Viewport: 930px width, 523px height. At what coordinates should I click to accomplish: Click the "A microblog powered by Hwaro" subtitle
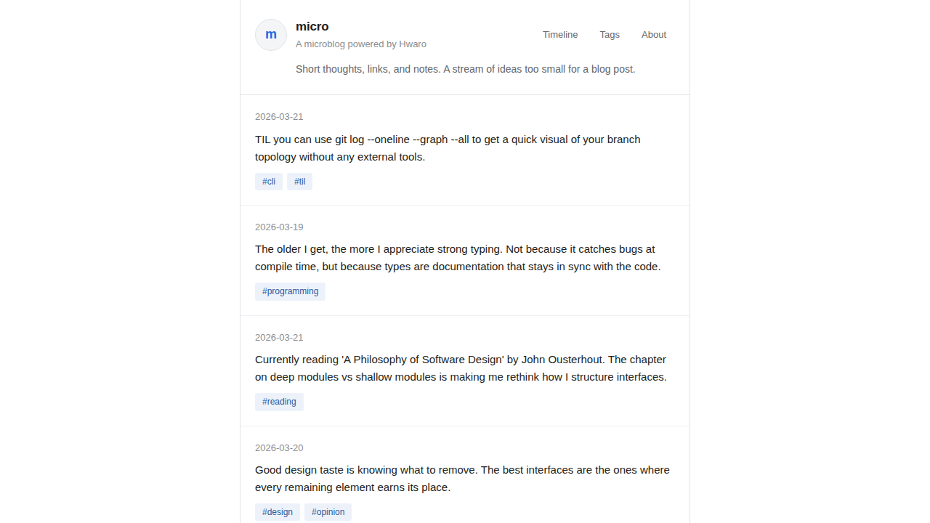(x=361, y=44)
